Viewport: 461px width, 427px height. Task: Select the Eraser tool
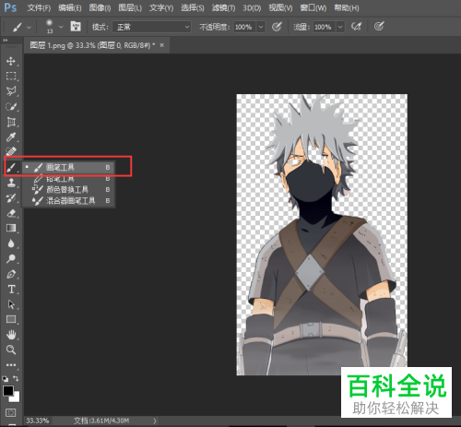(x=11, y=213)
